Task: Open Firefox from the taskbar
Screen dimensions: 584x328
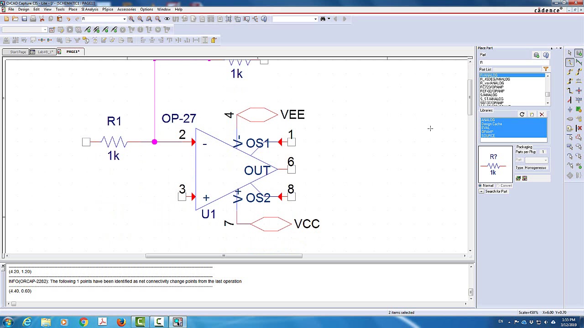Action: (121, 323)
